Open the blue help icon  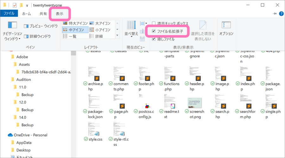coord(281,14)
